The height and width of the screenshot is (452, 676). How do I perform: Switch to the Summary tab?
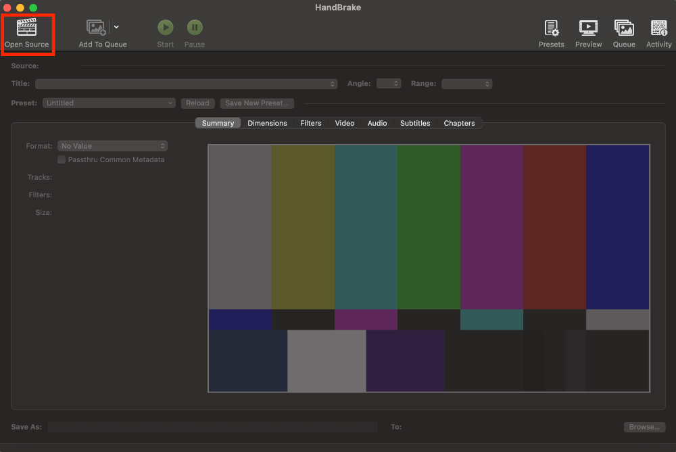(x=218, y=123)
